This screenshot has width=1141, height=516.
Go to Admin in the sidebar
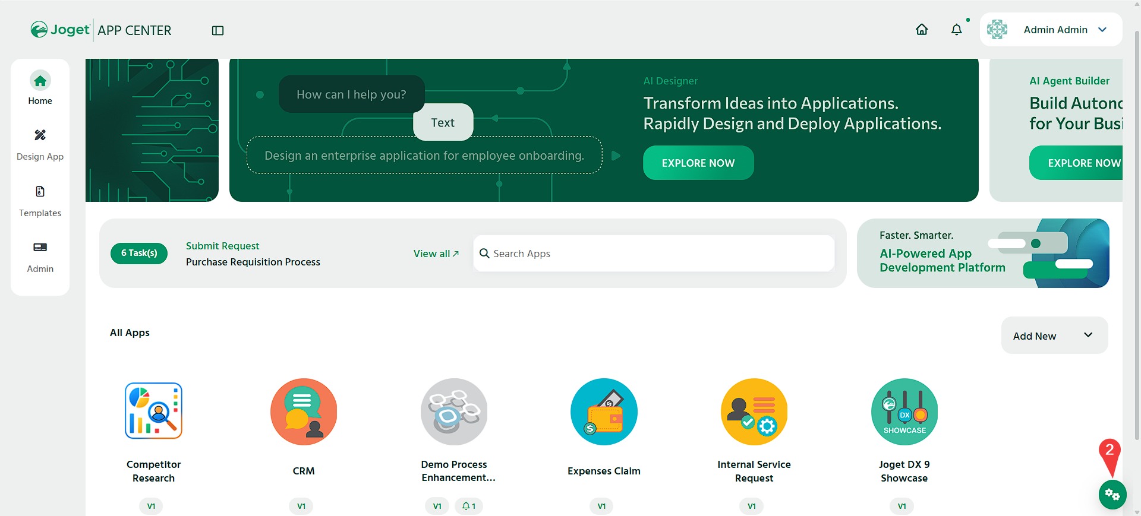40,257
